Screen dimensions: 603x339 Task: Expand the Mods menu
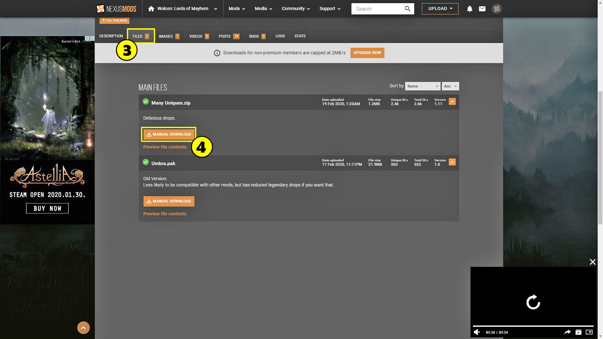point(236,9)
